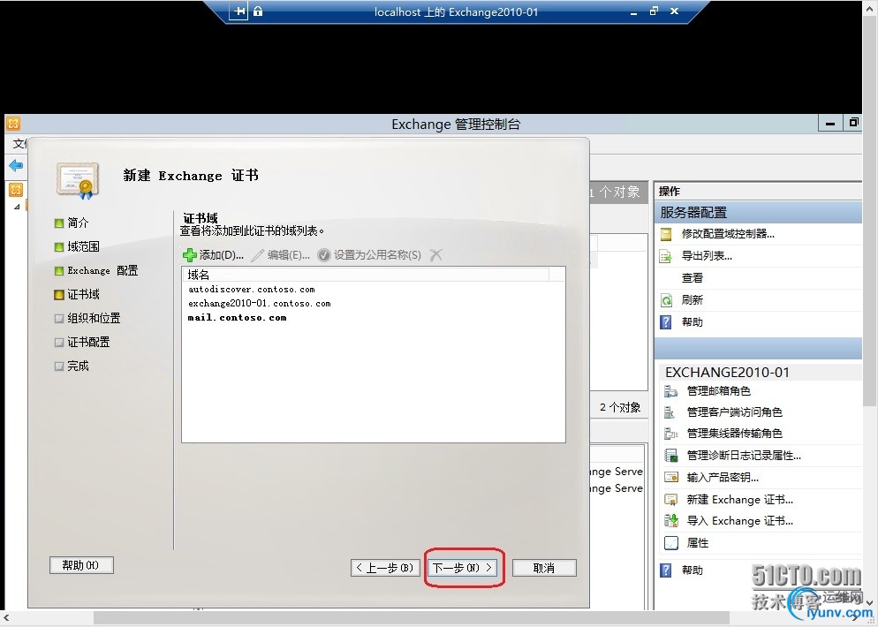Click the 属性 action icon

[x=670, y=542]
